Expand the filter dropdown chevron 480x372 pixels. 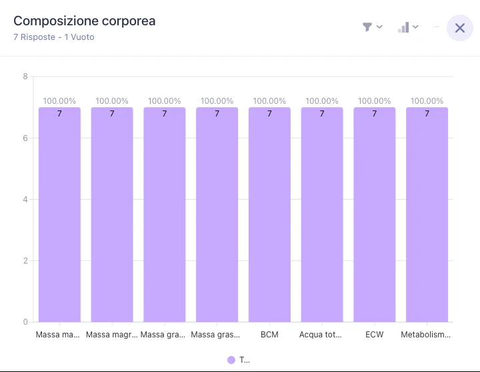tap(379, 27)
